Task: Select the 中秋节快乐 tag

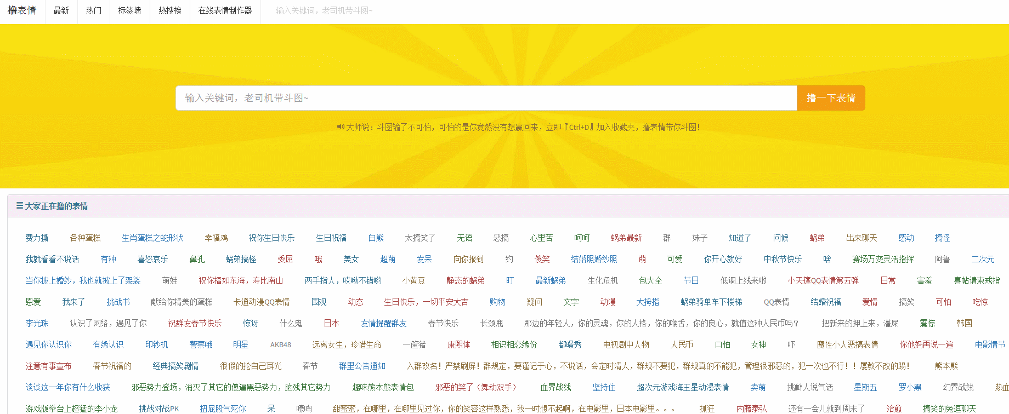Action: (783, 259)
